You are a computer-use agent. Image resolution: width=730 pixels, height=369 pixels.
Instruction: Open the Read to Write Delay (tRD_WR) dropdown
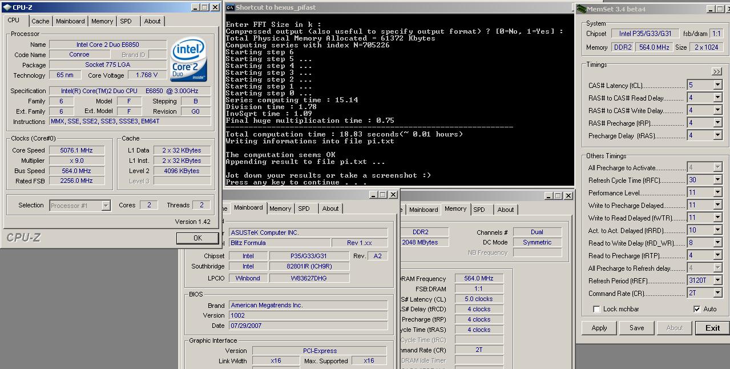tap(717, 243)
